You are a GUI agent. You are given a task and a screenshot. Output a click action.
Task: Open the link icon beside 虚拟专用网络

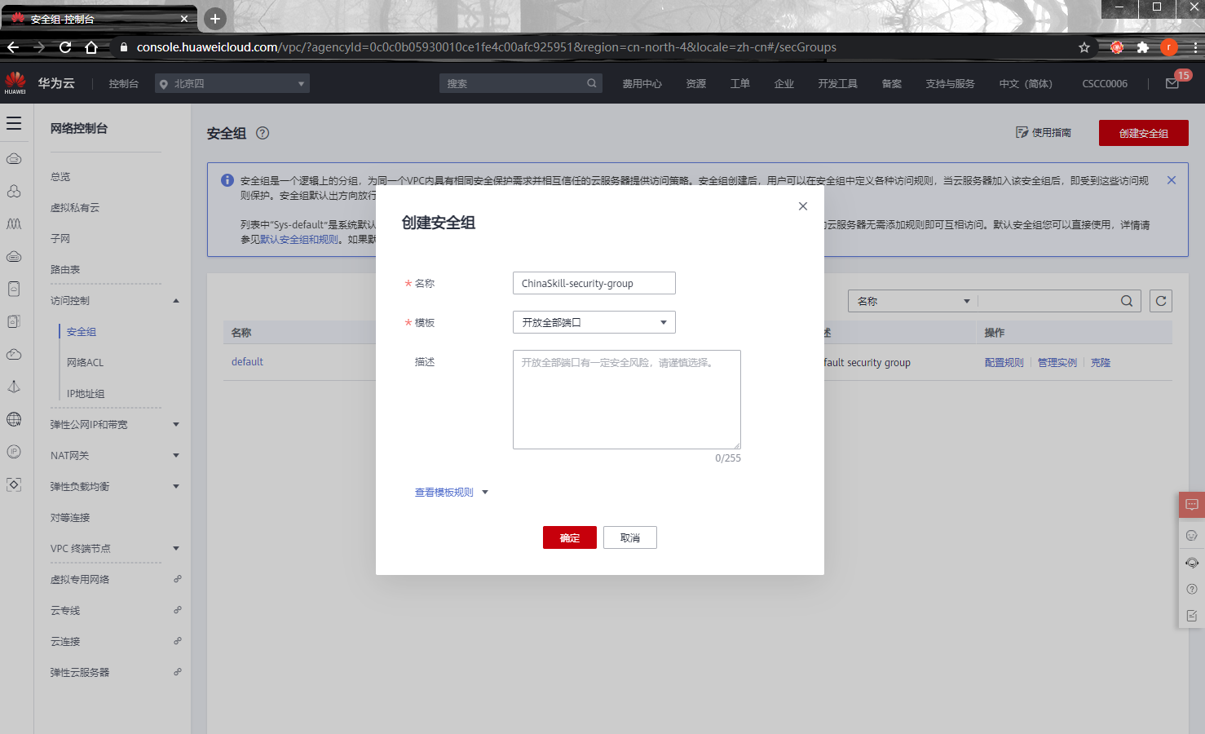tap(177, 579)
